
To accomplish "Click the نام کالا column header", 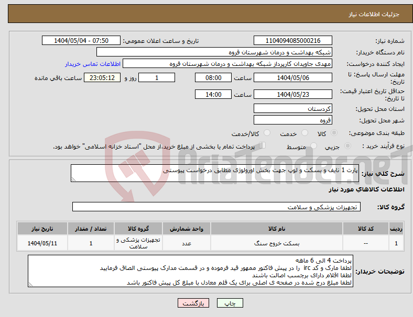I will coord(277,229).
